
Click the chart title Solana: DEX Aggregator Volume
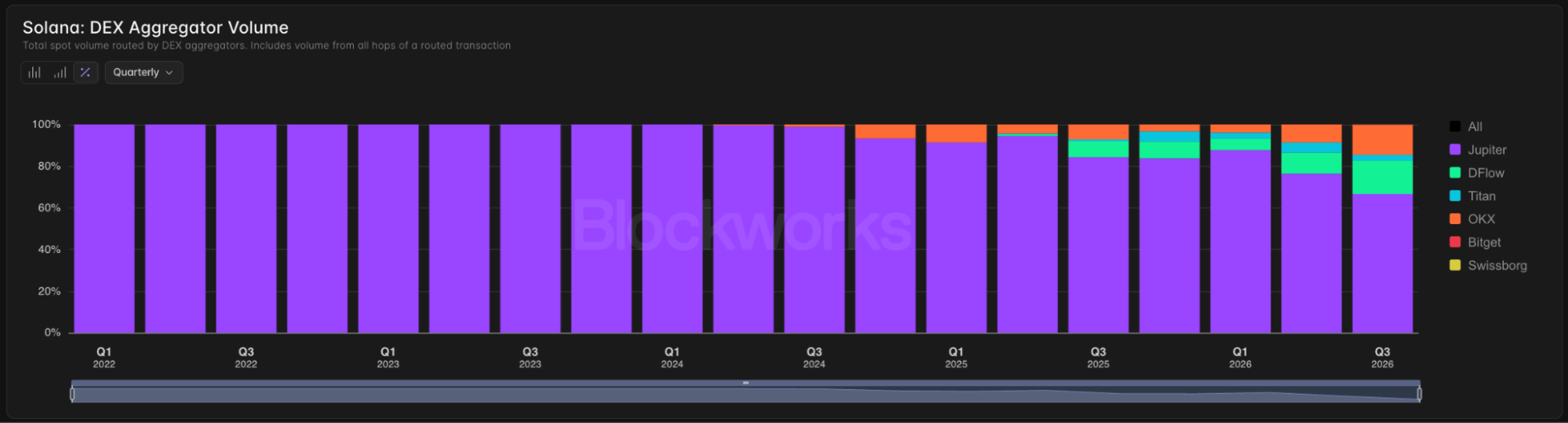click(155, 27)
